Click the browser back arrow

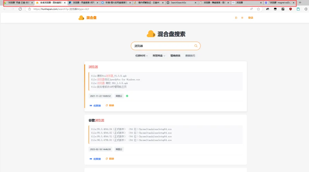click(x=5, y=9)
